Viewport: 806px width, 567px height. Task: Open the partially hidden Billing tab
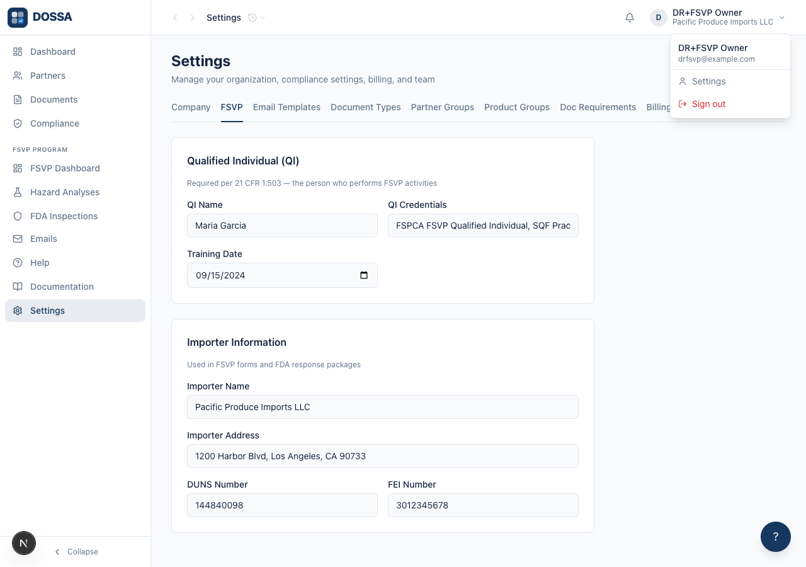click(x=658, y=107)
